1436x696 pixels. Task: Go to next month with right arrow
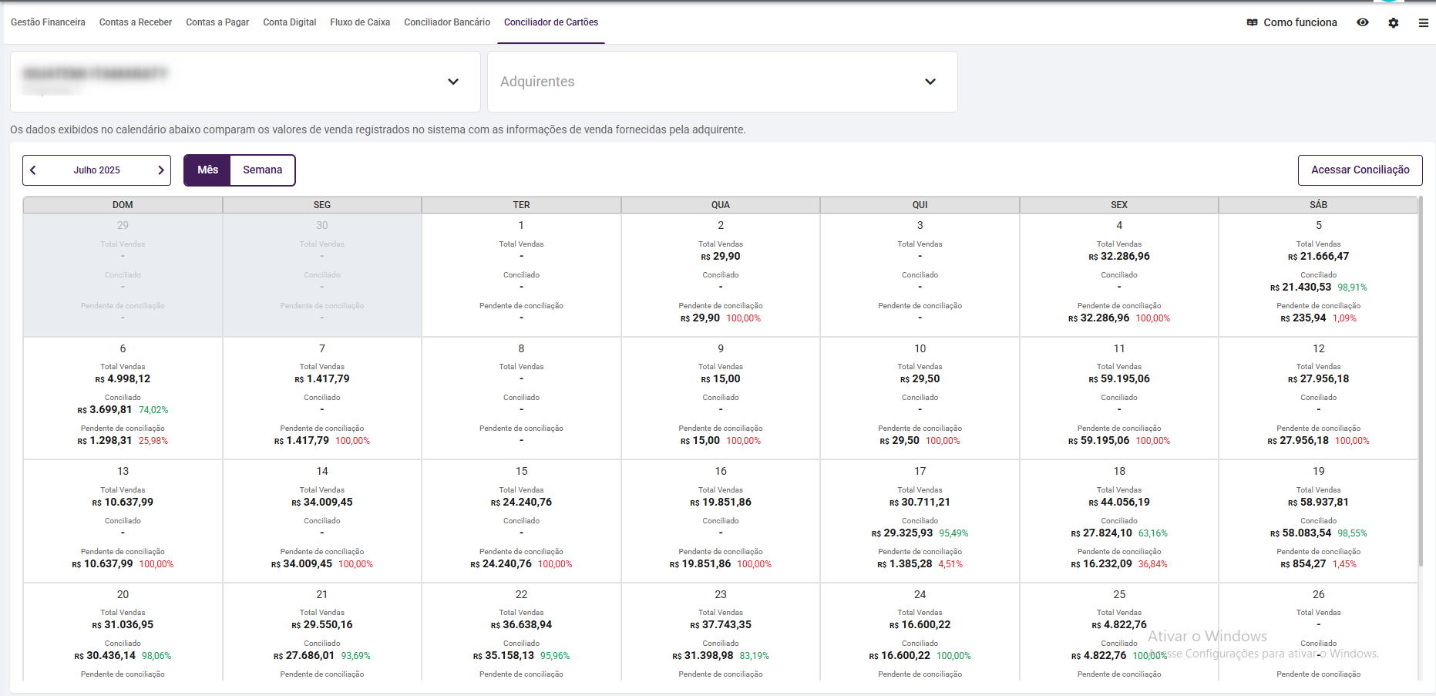coord(160,170)
